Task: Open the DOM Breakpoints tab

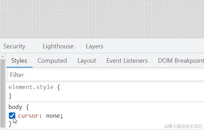Action: pos(181,61)
